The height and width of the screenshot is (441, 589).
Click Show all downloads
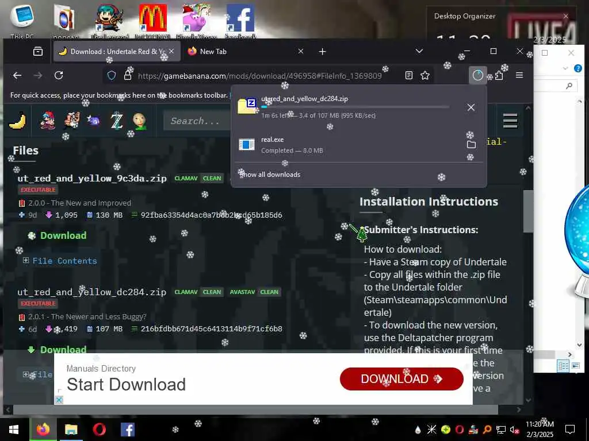point(270,175)
